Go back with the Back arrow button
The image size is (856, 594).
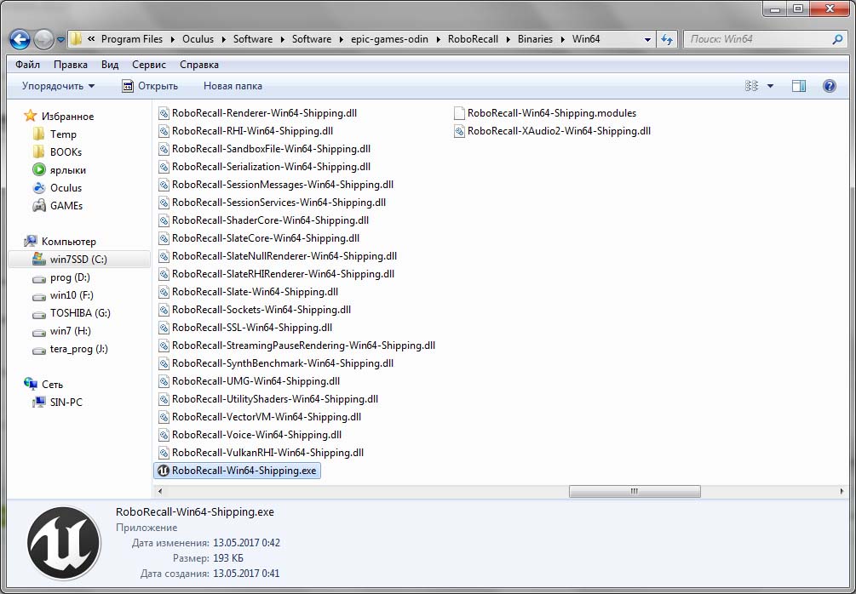pos(20,39)
